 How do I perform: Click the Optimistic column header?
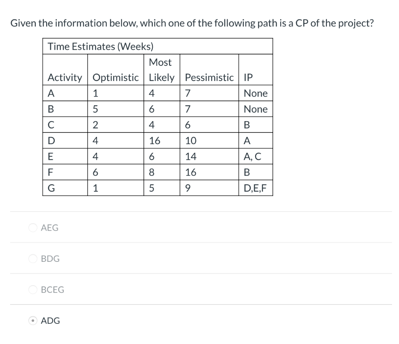point(116,70)
